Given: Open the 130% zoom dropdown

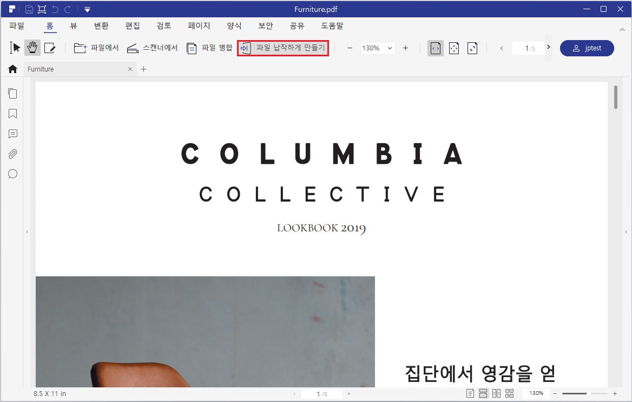Looking at the screenshot, I should (x=377, y=48).
